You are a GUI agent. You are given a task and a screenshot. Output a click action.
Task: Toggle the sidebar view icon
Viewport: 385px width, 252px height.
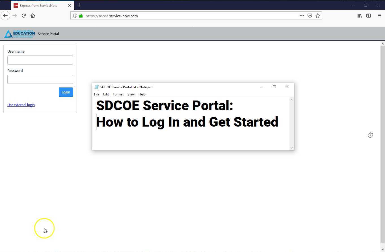coord(369,16)
